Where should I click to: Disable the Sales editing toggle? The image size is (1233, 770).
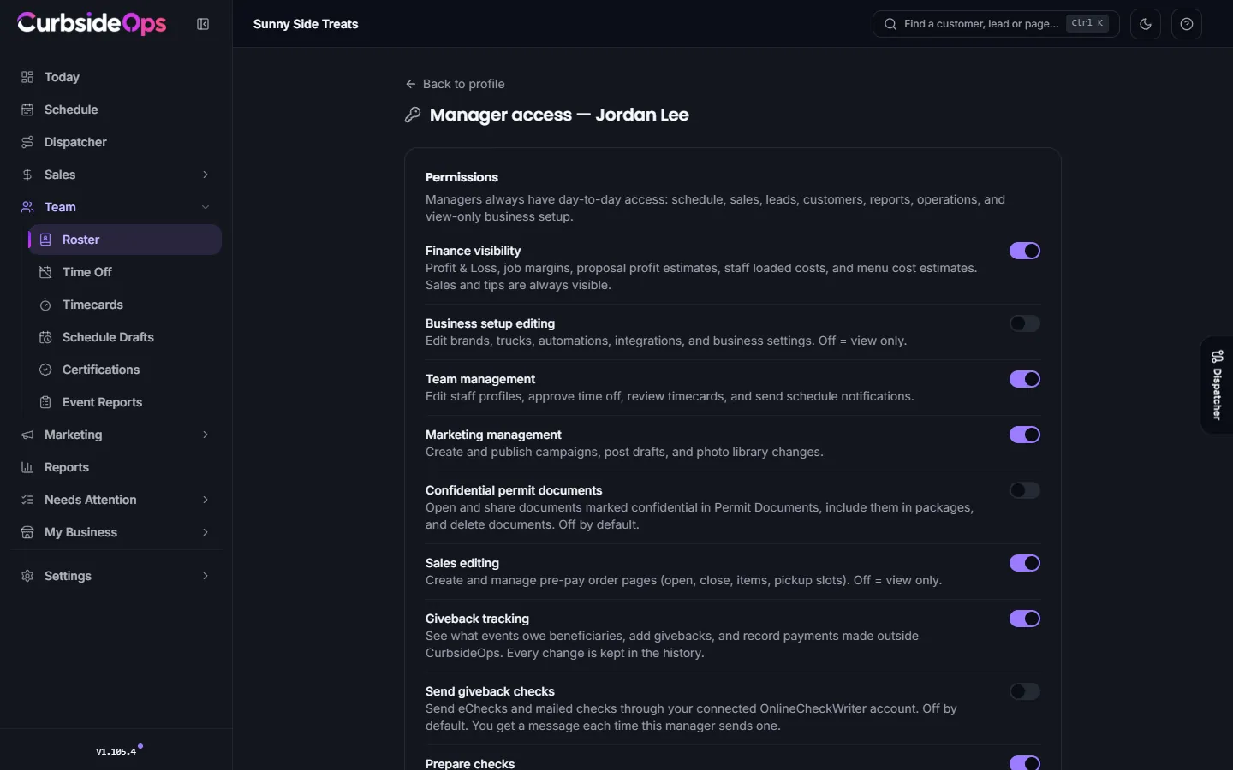pos(1025,563)
